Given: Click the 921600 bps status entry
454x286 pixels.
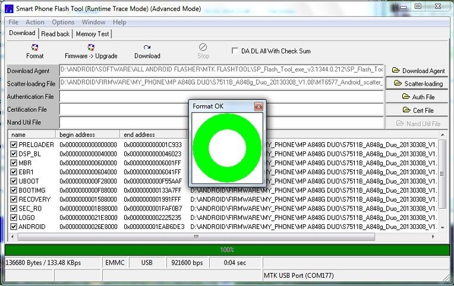Looking at the screenshot, I should [187, 263].
